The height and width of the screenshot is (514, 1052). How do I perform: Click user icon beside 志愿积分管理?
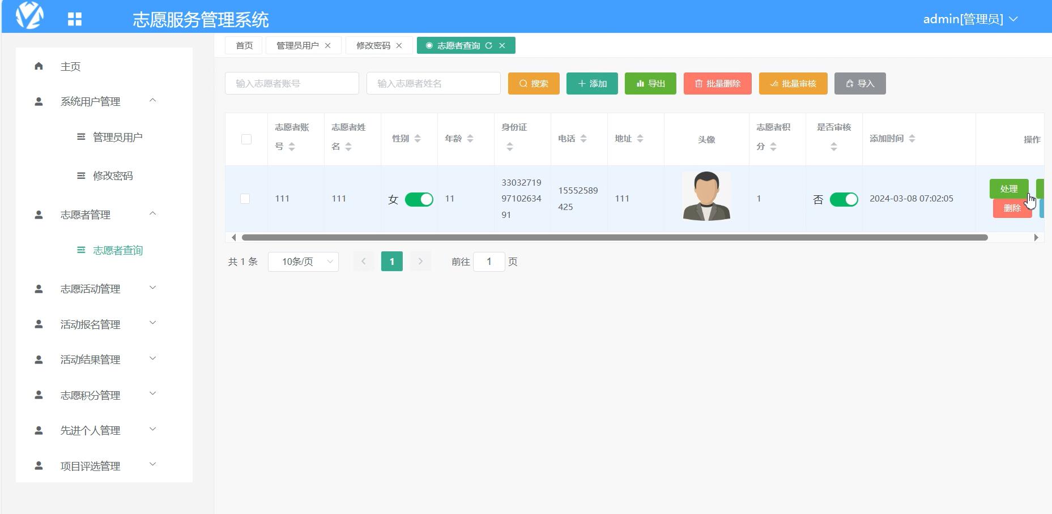(39, 395)
